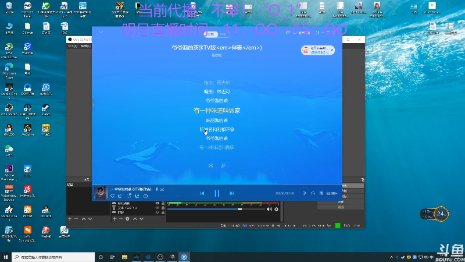Move the scene down in OBS

coord(90,219)
